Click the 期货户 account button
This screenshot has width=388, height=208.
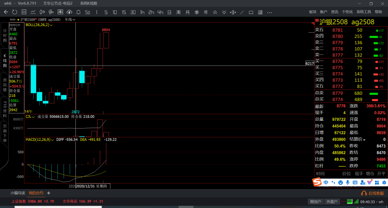tap(315, 202)
